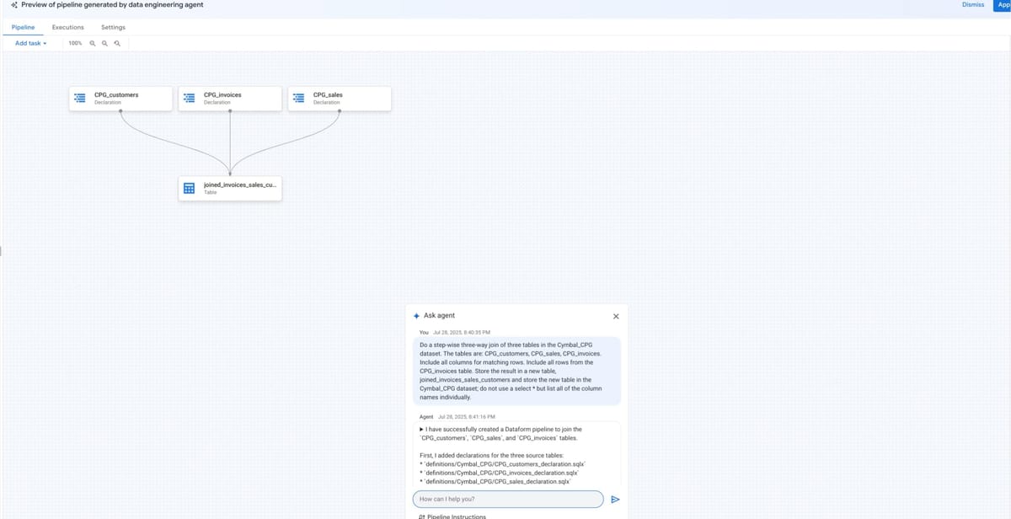This screenshot has height=519, width=1011.
Task: Click the Ask agent sparkle icon
Action: pos(416,316)
